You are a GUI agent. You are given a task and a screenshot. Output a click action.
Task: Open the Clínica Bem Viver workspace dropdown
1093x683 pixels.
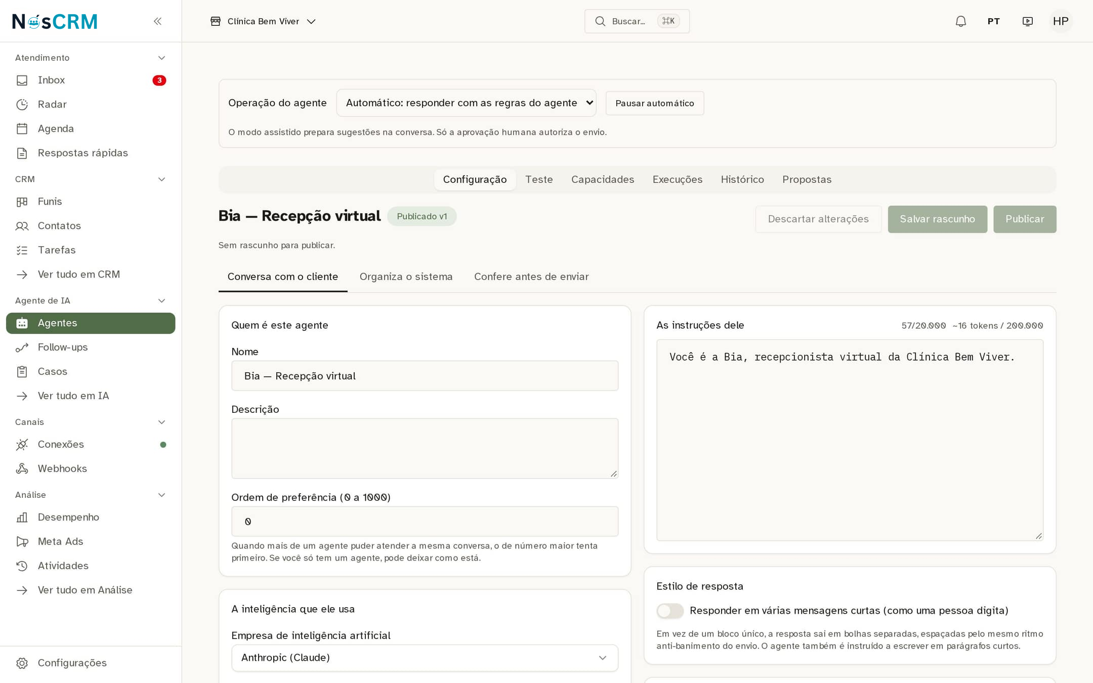(263, 21)
